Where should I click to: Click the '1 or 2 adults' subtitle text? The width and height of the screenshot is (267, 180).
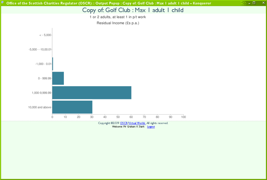tap(118, 17)
